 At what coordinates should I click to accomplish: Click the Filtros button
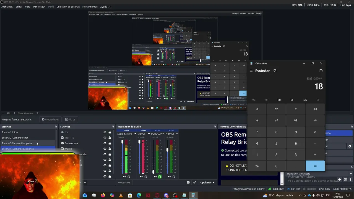point(70,119)
